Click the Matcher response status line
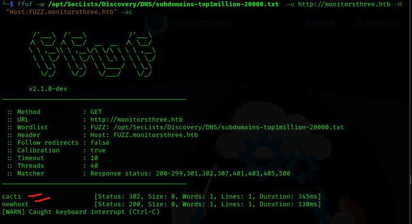The image size is (412, 224). [x=149, y=174]
